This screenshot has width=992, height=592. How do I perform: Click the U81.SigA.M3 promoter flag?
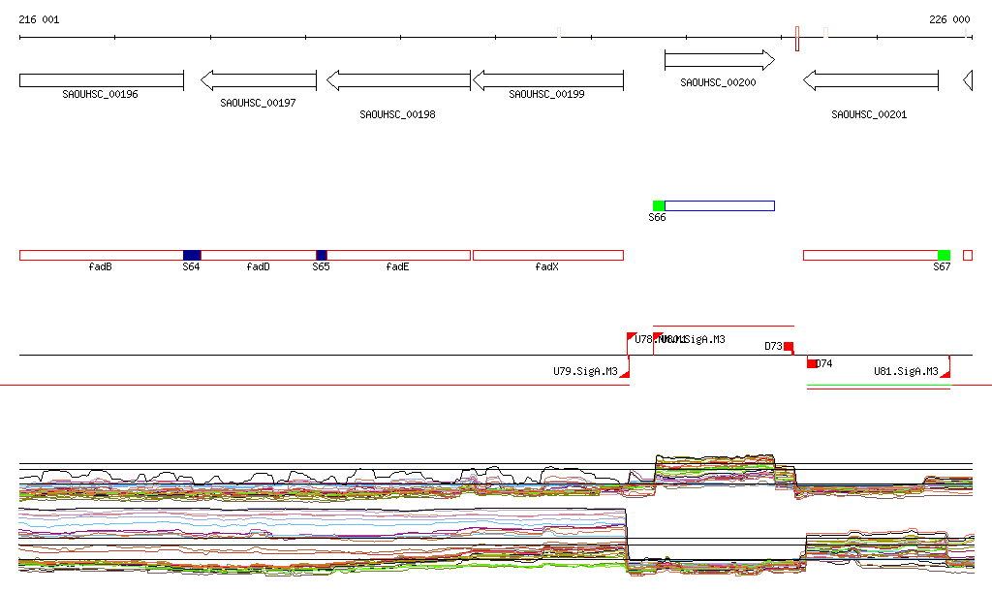[945, 372]
